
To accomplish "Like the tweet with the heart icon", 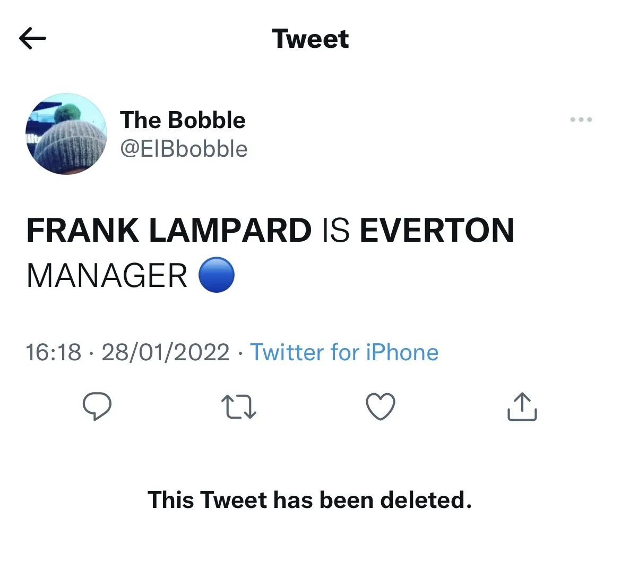I will tap(381, 406).
